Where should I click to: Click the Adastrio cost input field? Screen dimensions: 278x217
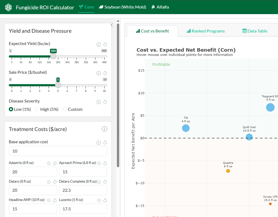[33, 172]
